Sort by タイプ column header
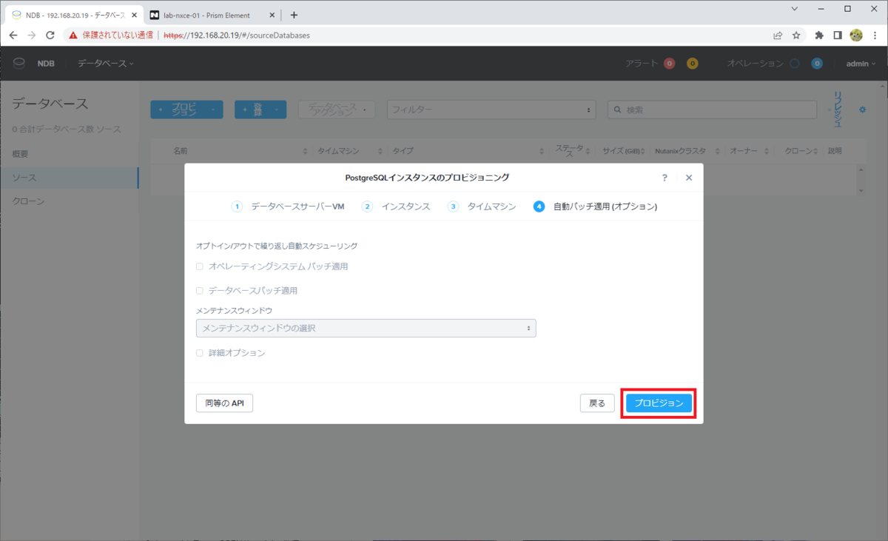888x541 pixels. pos(403,151)
